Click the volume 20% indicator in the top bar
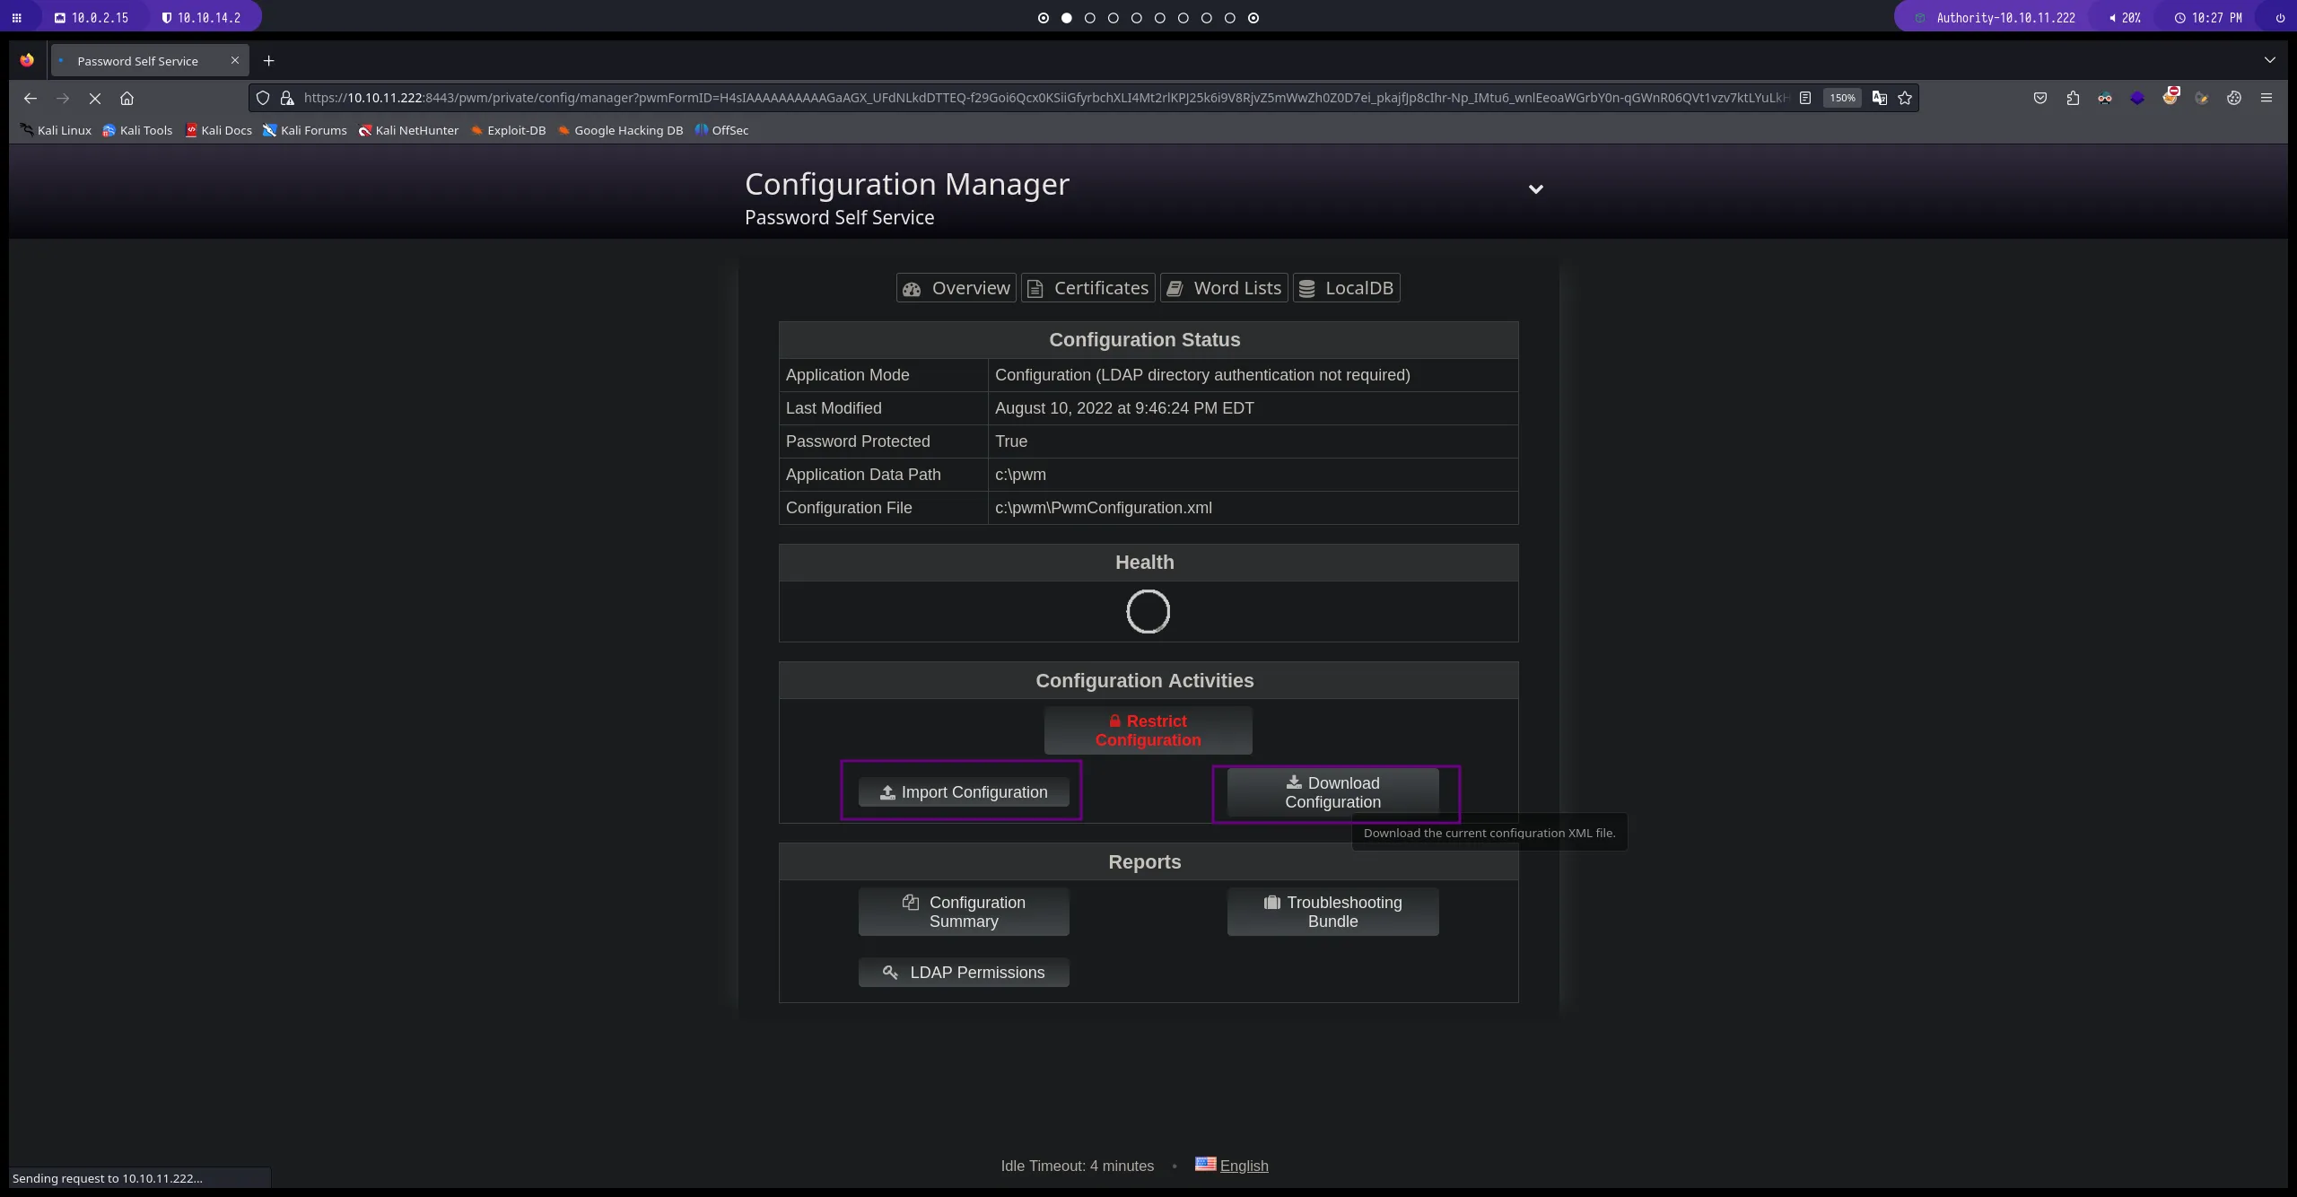 [x=2125, y=17]
